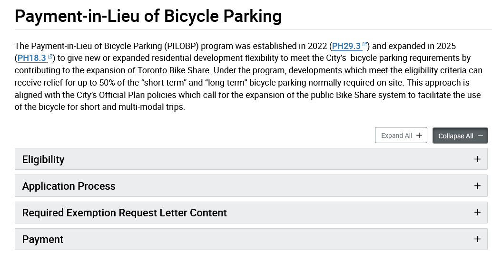Image resolution: width=492 pixels, height=262 pixels.
Task: Click the external-link icon beside PH18.3
Action: tap(50, 57)
